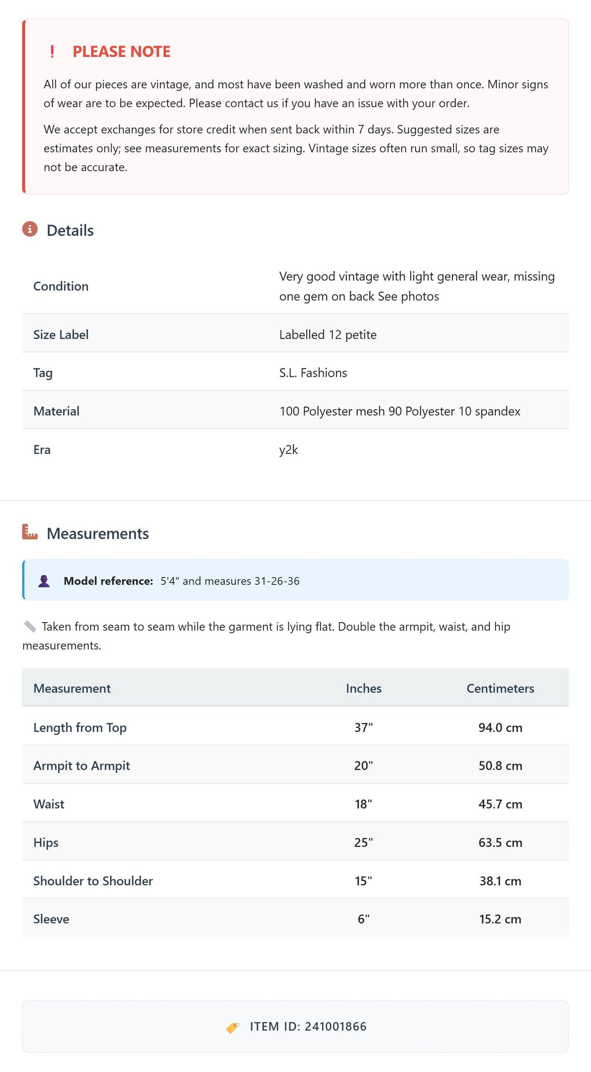Click the purple model silhouette icon
Image resolution: width=591 pixels, height=1072 pixels.
pos(44,581)
